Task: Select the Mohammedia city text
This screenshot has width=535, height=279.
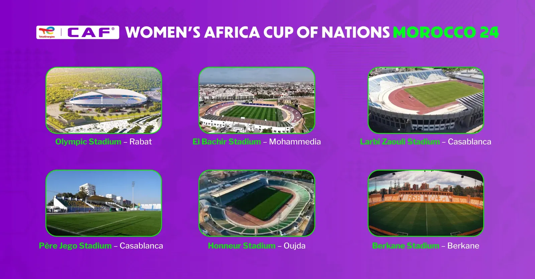Action: pyautogui.click(x=295, y=142)
